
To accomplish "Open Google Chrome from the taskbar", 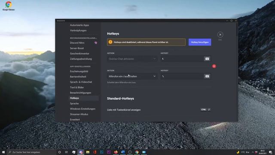I will [x=137, y=152].
